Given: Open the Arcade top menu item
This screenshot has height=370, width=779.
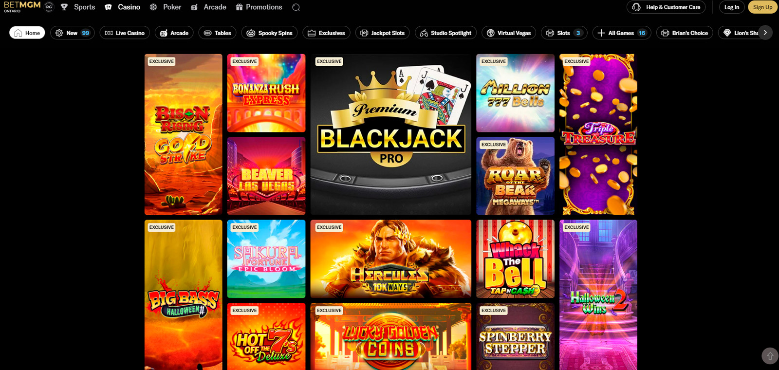Looking at the screenshot, I should 208,7.
